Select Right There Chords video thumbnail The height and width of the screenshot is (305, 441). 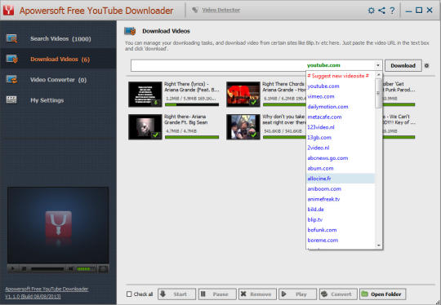[243, 95]
